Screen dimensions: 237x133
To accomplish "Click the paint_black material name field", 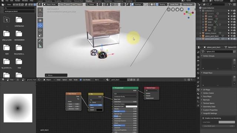I will 118,80.
